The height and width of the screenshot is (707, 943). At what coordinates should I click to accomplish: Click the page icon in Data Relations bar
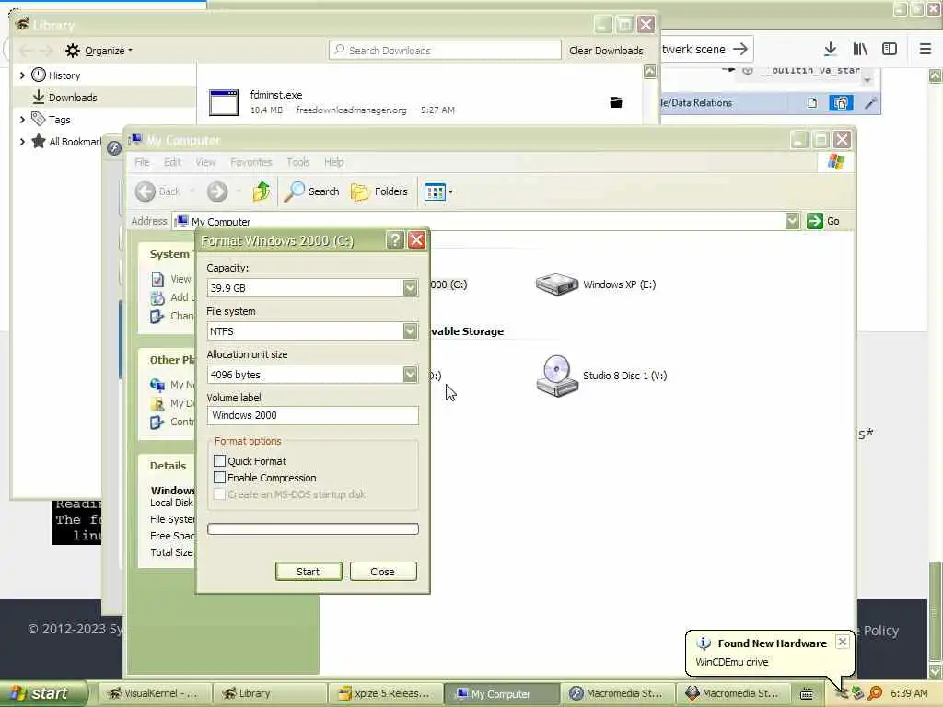[x=812, y=103]
